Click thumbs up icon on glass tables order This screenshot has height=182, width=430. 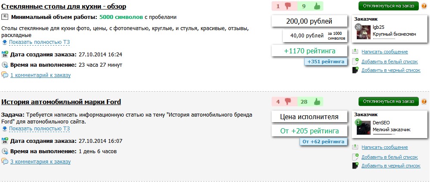click(317, 6)
